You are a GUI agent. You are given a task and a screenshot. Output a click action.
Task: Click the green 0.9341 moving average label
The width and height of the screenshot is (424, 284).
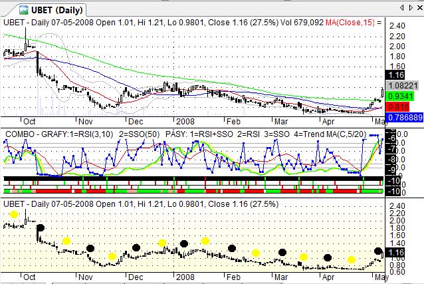[x=399, y=96]
